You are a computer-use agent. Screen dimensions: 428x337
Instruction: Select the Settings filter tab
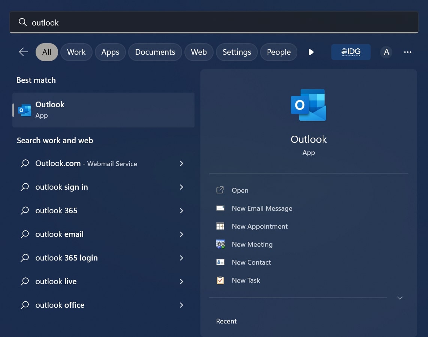coord(236,52)
